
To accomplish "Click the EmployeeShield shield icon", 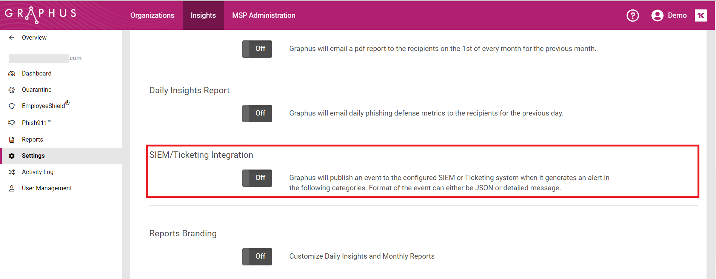I will [x=12, y=106].
